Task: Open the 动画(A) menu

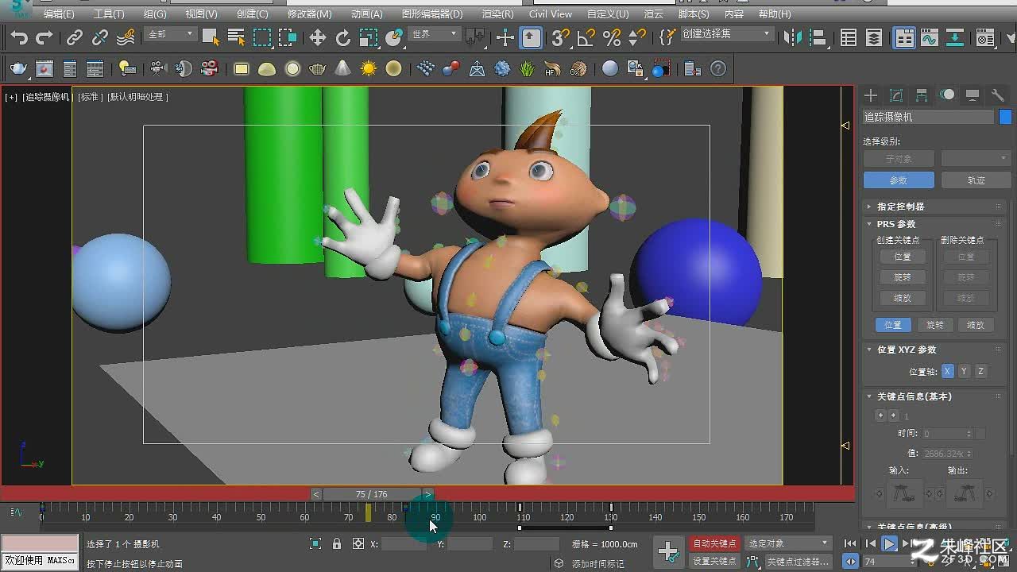Action: [x=366, y=14]
